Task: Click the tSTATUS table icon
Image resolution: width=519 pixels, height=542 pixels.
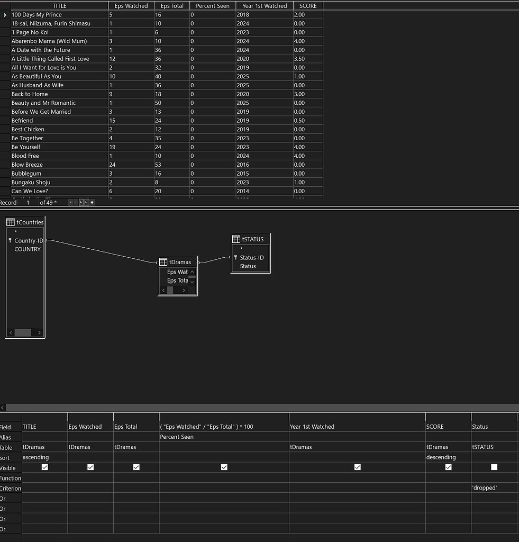Action: coord(236,239)
